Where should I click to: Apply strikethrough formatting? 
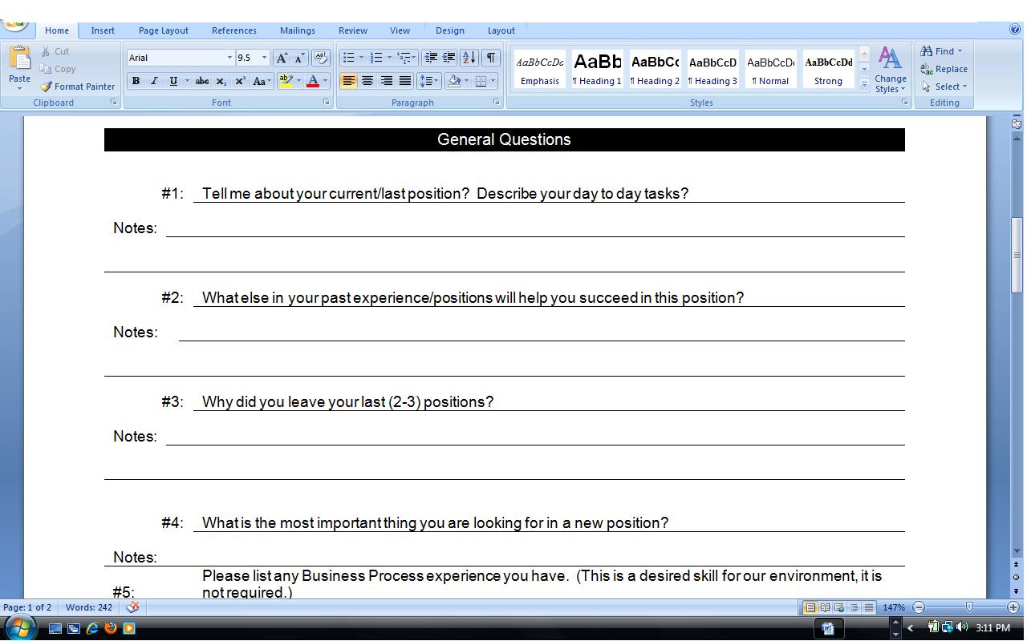(202, 81)
